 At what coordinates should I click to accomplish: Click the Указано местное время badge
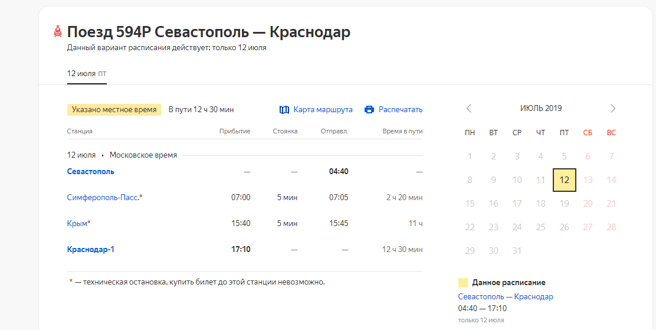pos(114,110)
